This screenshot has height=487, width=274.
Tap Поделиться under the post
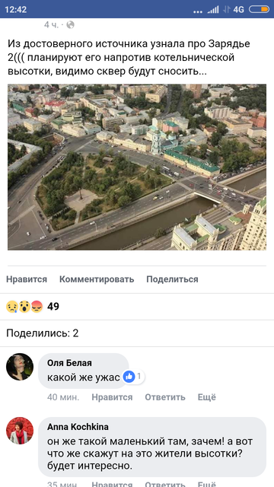click(172, 279)
